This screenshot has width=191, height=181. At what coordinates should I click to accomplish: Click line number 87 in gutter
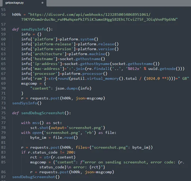3,177
